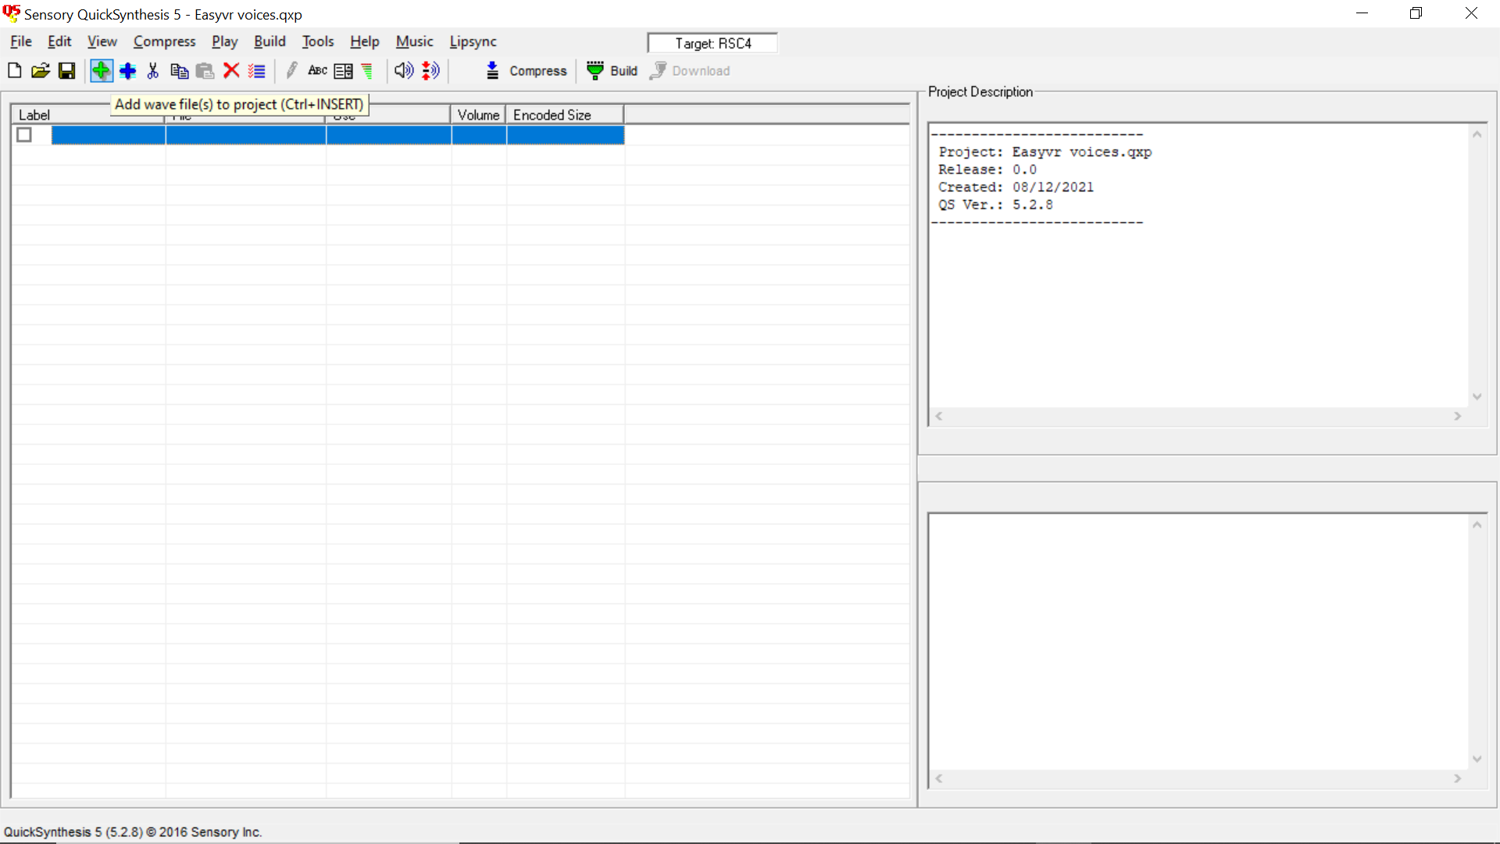Click the Project Description down scroll arrow

point(1477,397)
